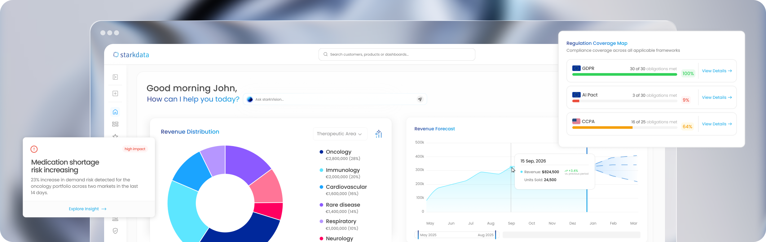Image resolution: width=766 pixels, height=242 pixels.
Task: Click the "16 of 25 obligations met" text
Action: [654, 122]
